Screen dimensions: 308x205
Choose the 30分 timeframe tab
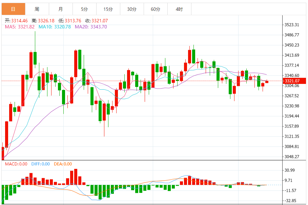pyautogui.click(x=132, y=9)
